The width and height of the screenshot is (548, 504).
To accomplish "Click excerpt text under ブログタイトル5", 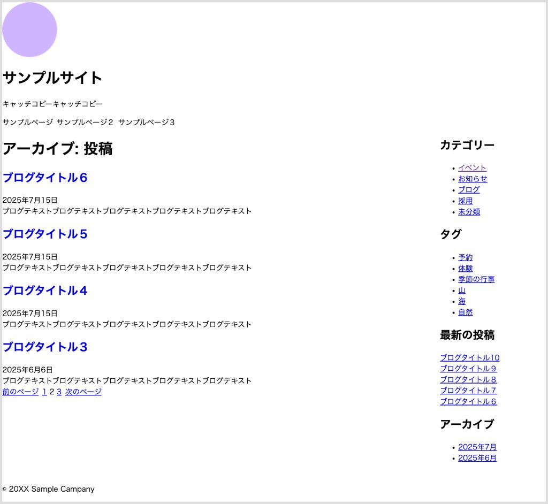I will 127,268.
